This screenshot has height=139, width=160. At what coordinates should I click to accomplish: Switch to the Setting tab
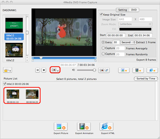pyautogui.click(x=123, y=10)
